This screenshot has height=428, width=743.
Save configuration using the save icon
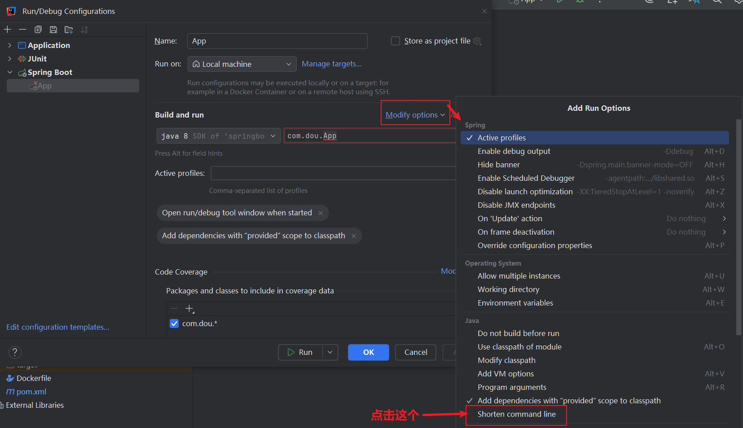53,30
